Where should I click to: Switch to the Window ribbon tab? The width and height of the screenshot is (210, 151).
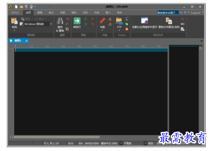108,13
